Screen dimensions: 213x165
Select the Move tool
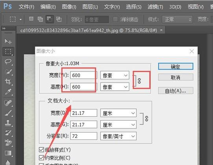pyautogui.click(x=8, y=41)
